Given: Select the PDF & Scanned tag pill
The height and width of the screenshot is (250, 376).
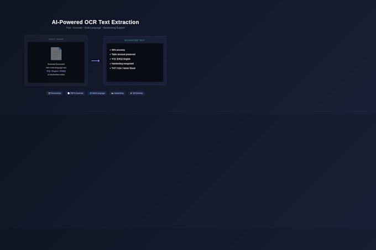Looking at the screenshot, I should pyautogui.click(x=75, y=93).
